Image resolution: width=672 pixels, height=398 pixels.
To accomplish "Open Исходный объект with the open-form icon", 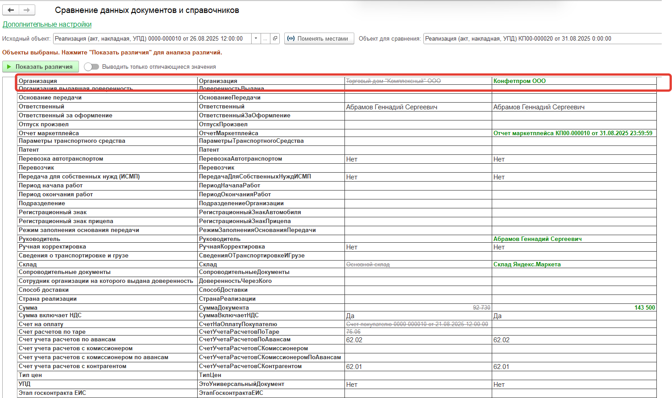I will pos(275,38).
